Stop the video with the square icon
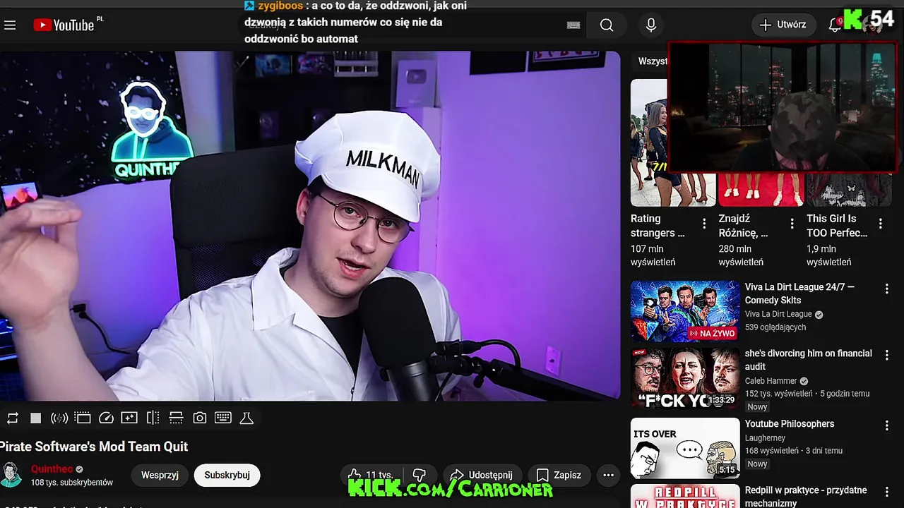904x508 pixels. click(x=36, y=418)
